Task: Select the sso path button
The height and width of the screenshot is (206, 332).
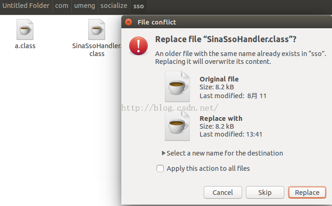Action: point(138,6)
